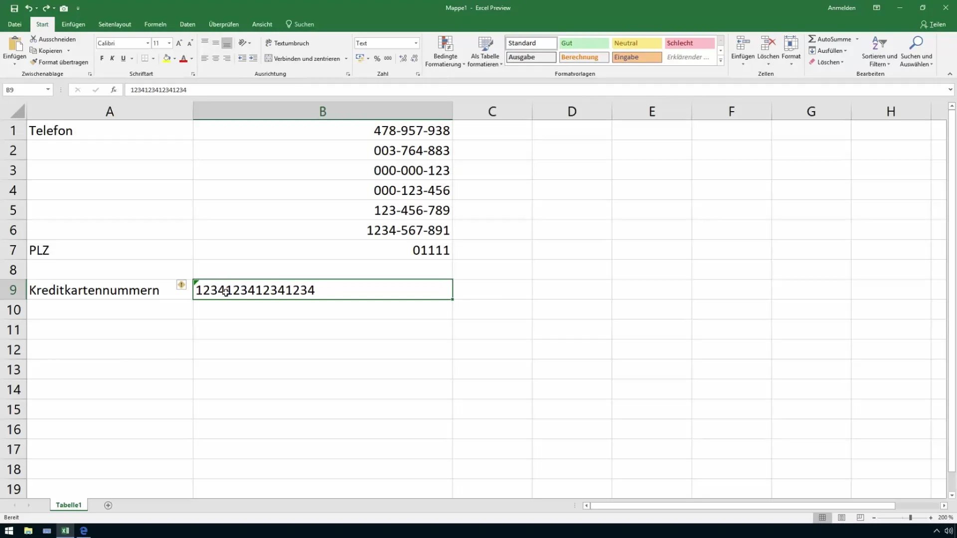
Task: Expand the formula bar chevron
Action: [950, 90]
